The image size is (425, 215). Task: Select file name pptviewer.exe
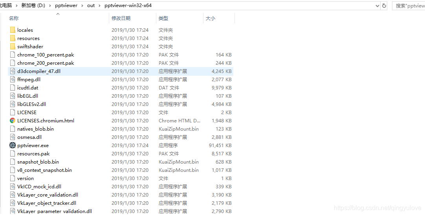[x=33, y=146]
